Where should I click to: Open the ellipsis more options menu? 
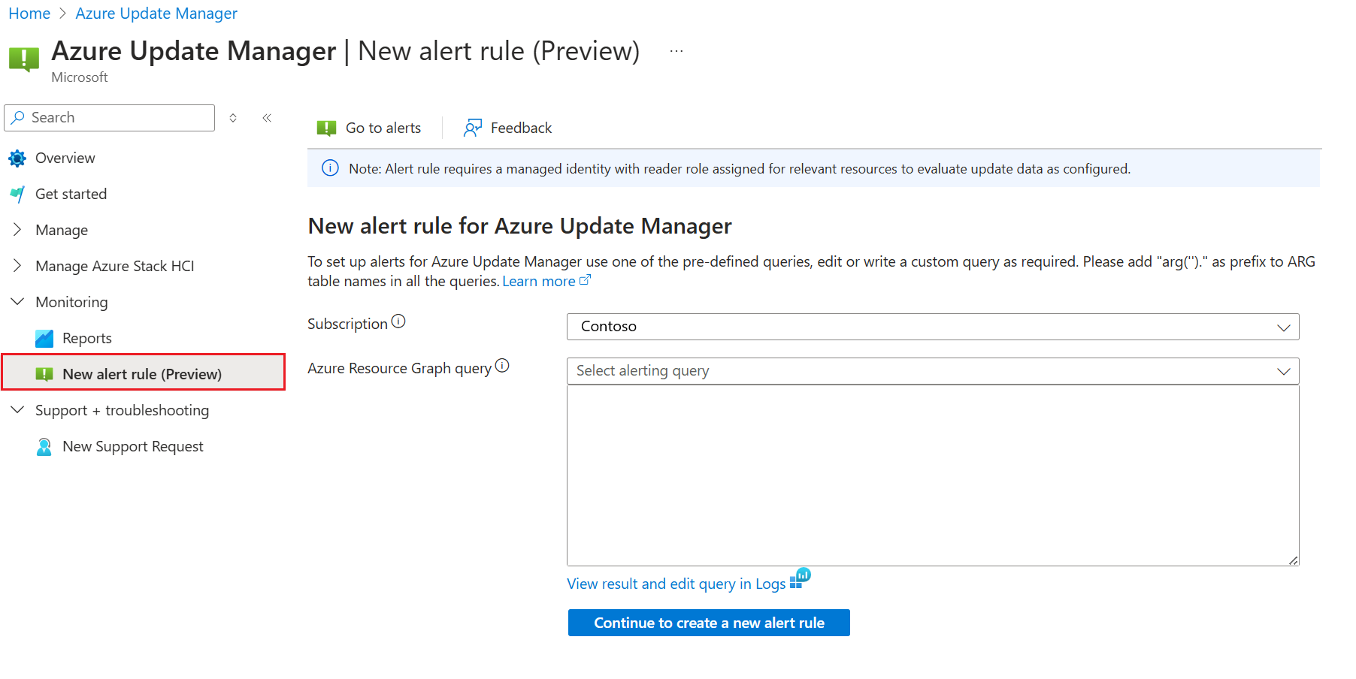(x=676, y=51)
